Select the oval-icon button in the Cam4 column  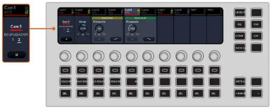point(115,70)
